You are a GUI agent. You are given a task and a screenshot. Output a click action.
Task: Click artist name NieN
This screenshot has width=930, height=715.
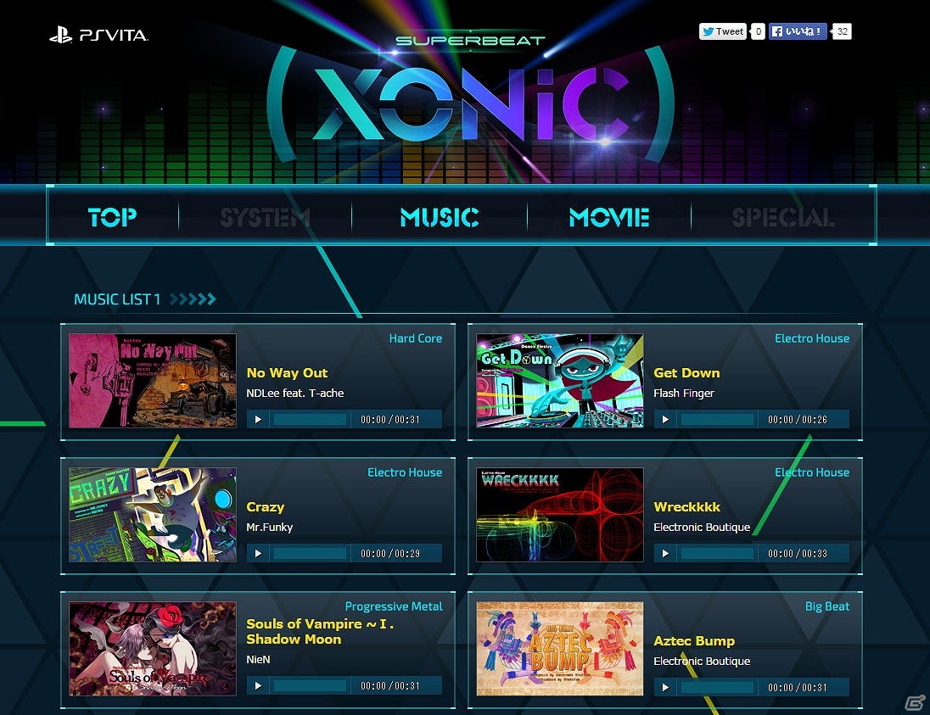click(258, 659)
